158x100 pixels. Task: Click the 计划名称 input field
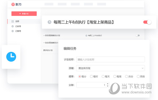(111, 60)
